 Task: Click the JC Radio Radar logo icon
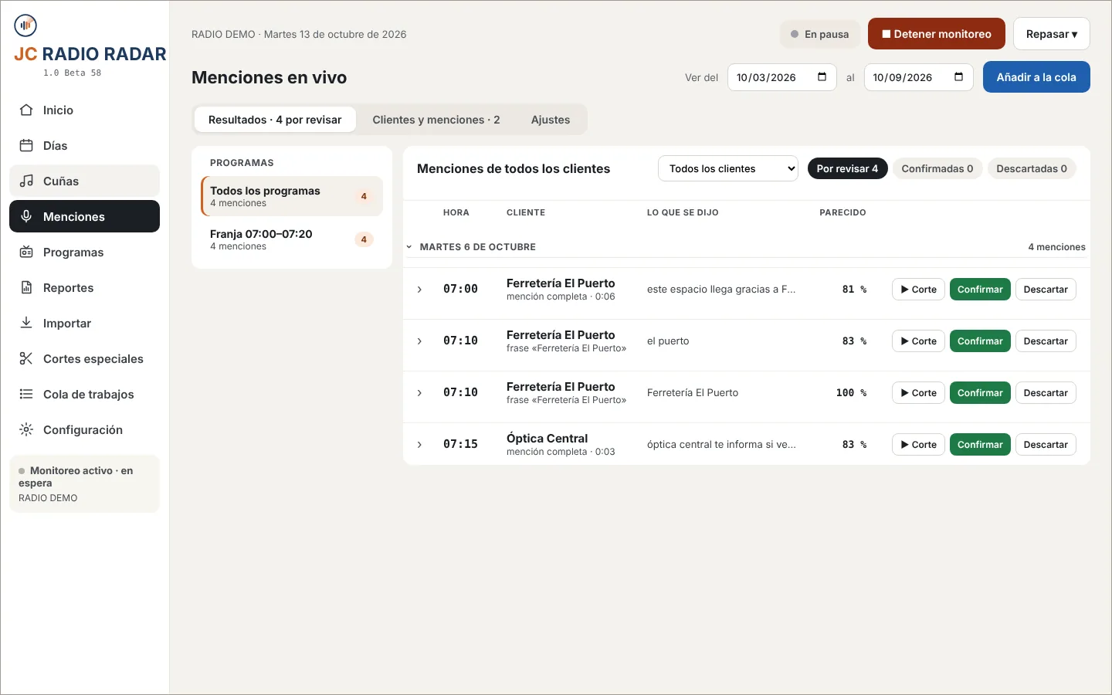[25, 25]
